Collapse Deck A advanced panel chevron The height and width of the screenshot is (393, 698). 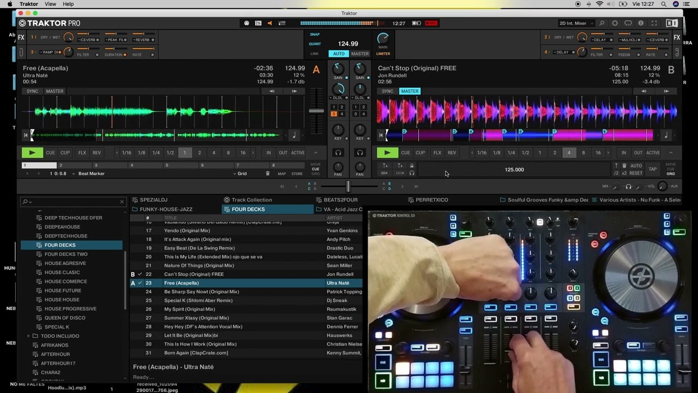[315, 153]
